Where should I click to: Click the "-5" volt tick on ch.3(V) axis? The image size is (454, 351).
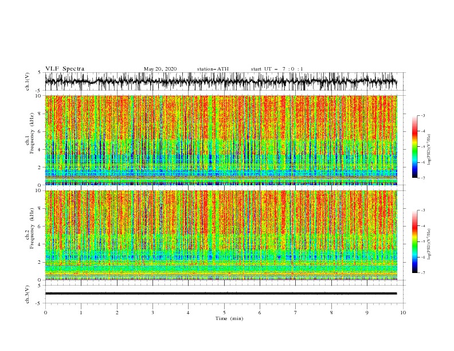tap(38, 303)
